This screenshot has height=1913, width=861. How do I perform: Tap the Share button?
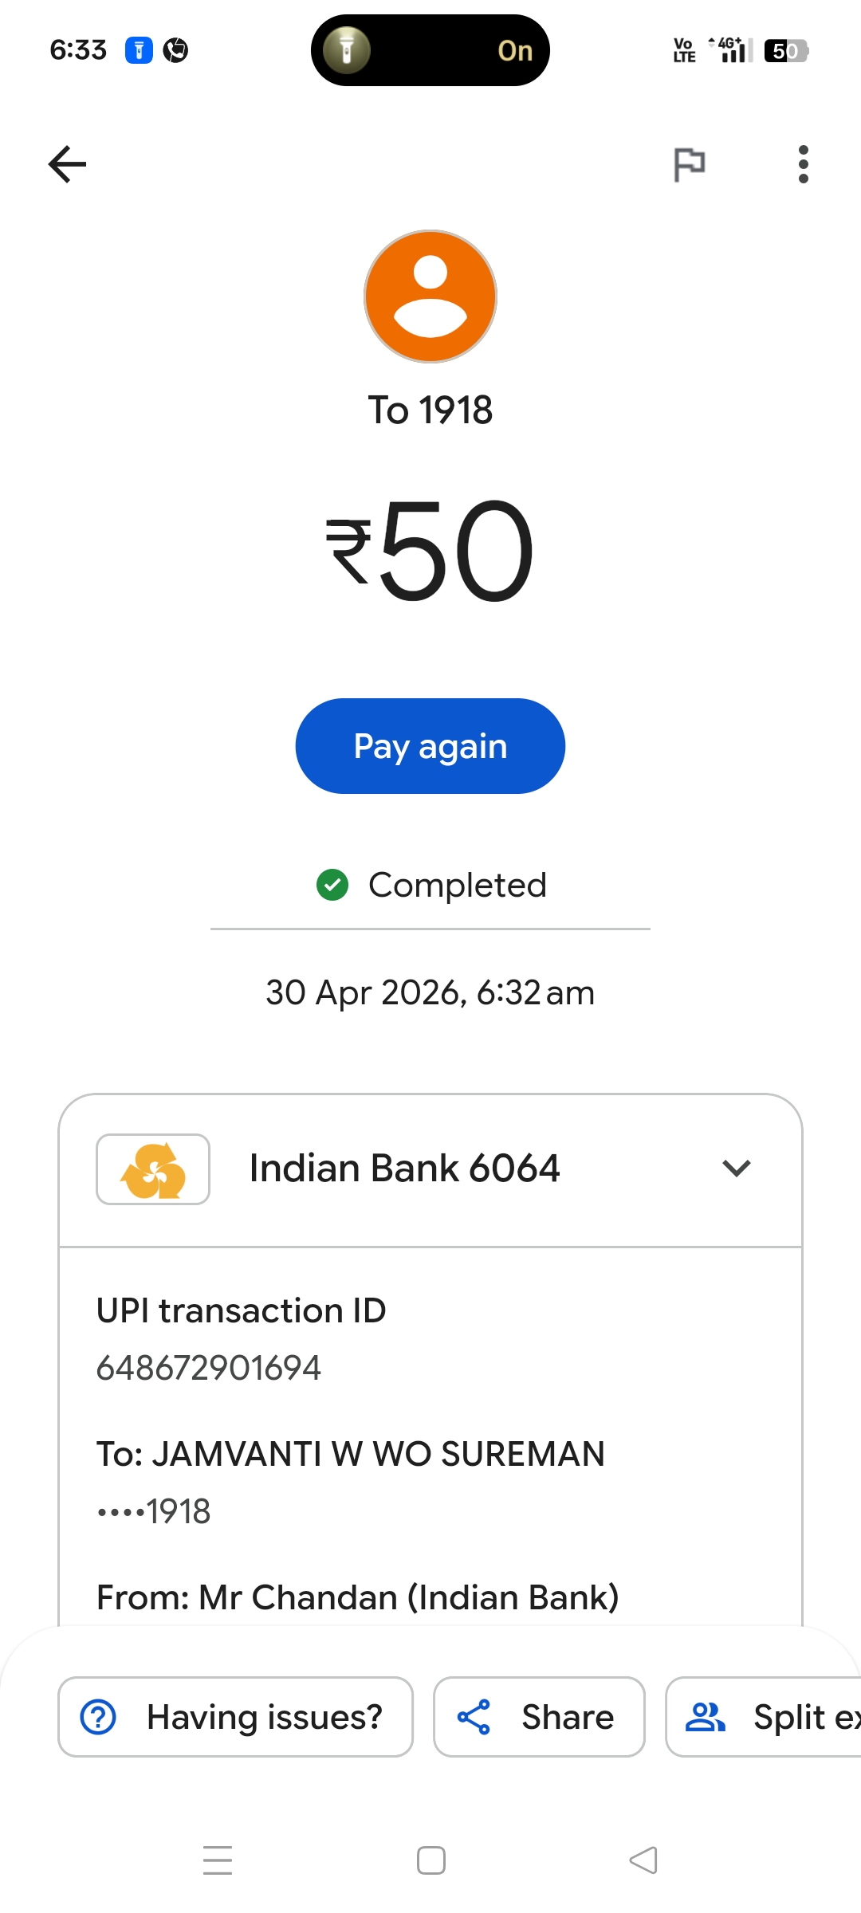tap(539, 1717)
